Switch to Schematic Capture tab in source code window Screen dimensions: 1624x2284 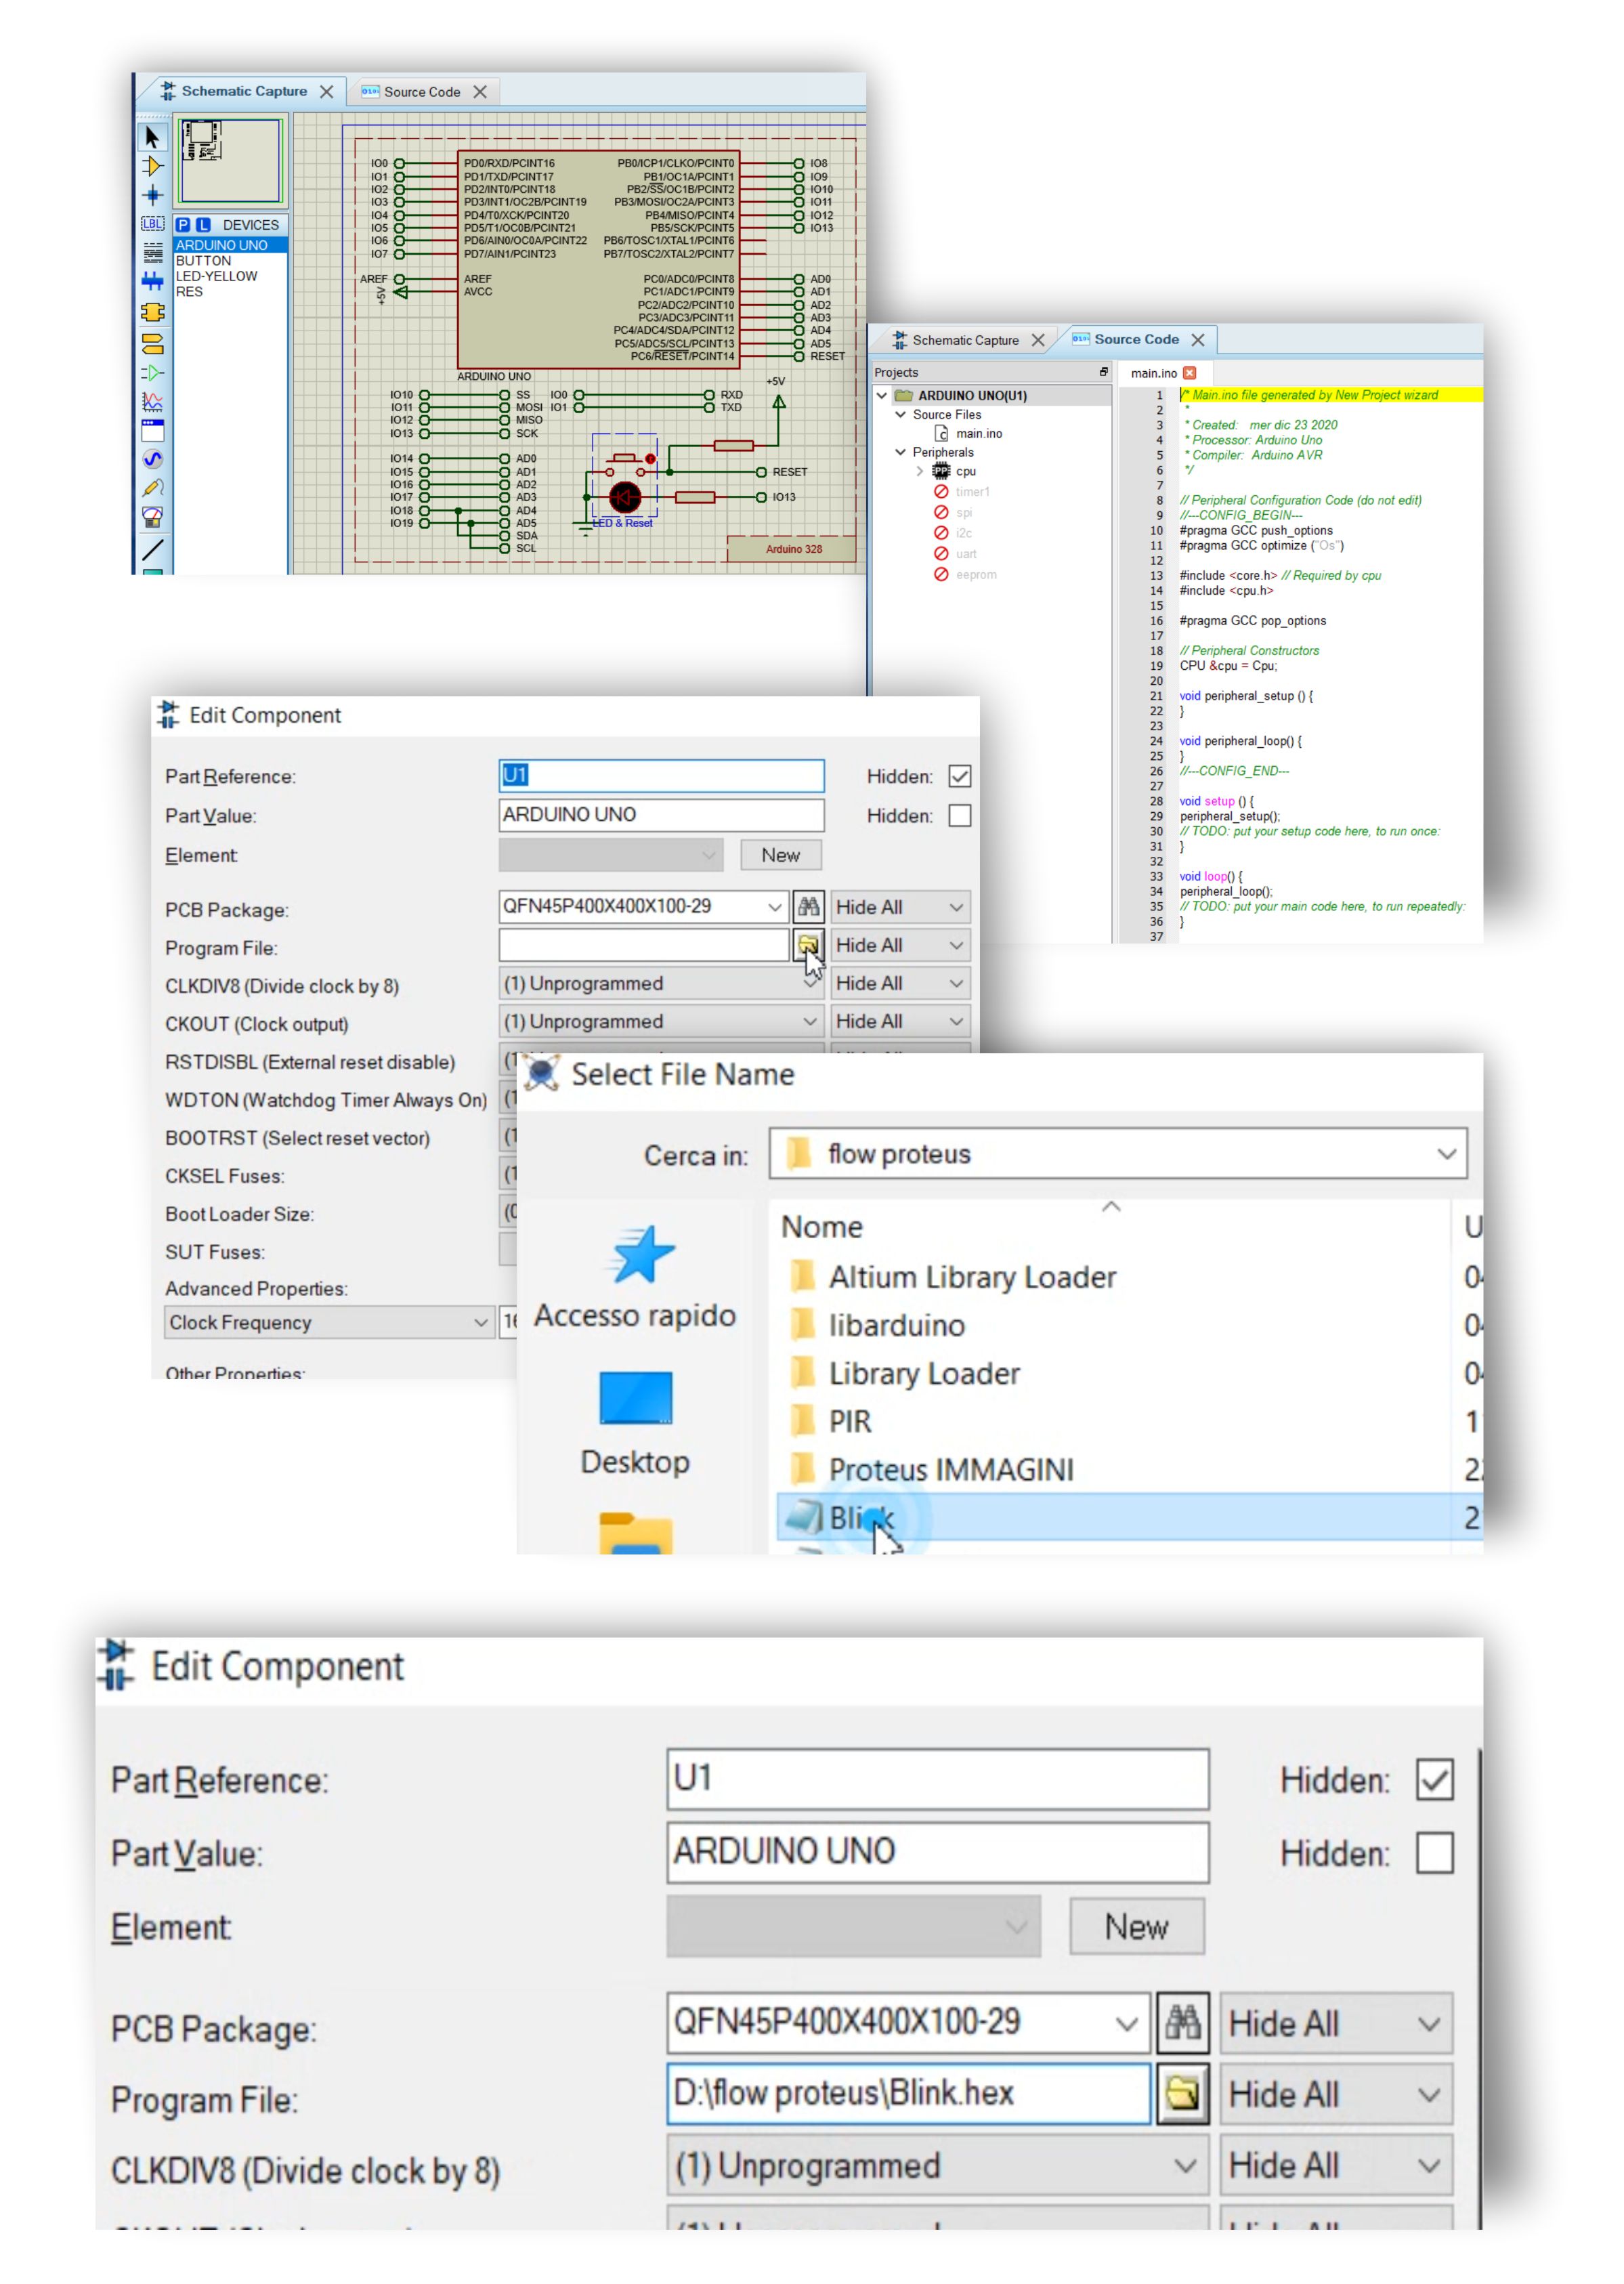[966, 341]
